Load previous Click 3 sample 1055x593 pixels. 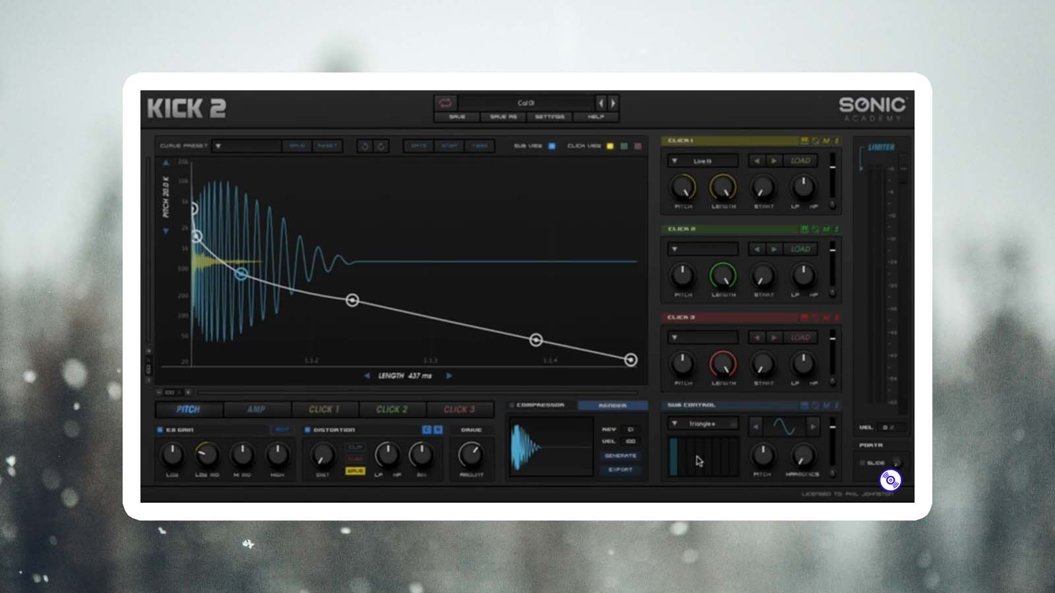(756, 337)
